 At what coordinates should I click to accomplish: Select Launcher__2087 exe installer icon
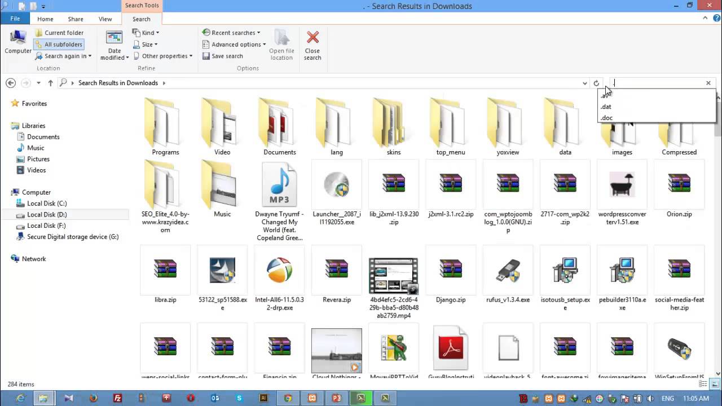point(337,184)
